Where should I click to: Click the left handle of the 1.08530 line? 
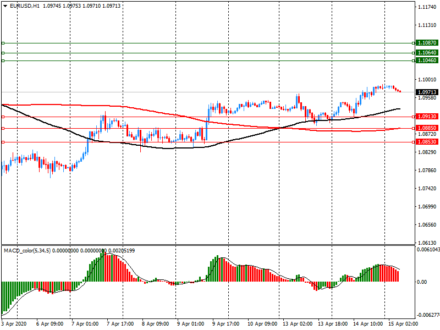pyautogui.click(x=3, y=142)
